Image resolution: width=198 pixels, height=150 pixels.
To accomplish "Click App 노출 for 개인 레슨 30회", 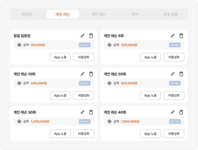I will coord(60,134).
